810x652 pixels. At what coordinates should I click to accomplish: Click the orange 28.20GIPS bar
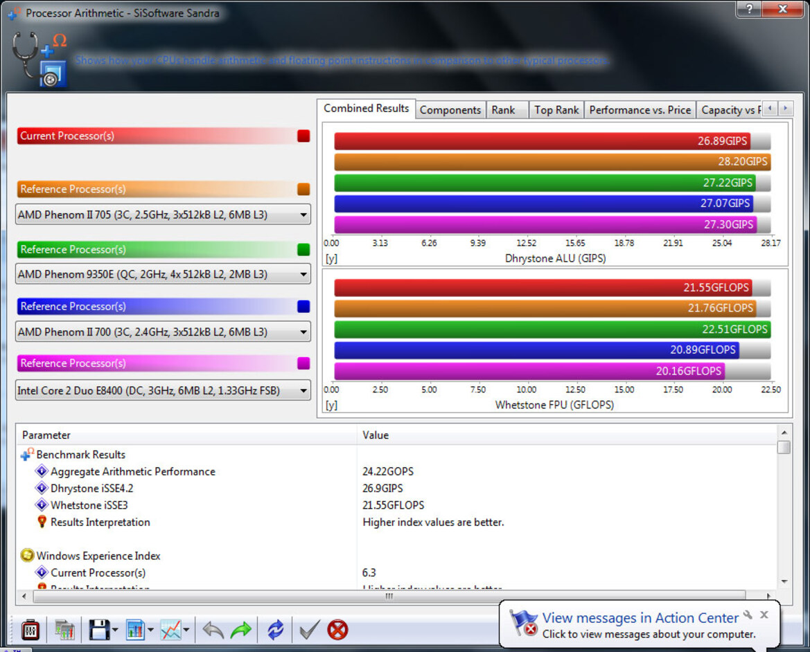552,161
